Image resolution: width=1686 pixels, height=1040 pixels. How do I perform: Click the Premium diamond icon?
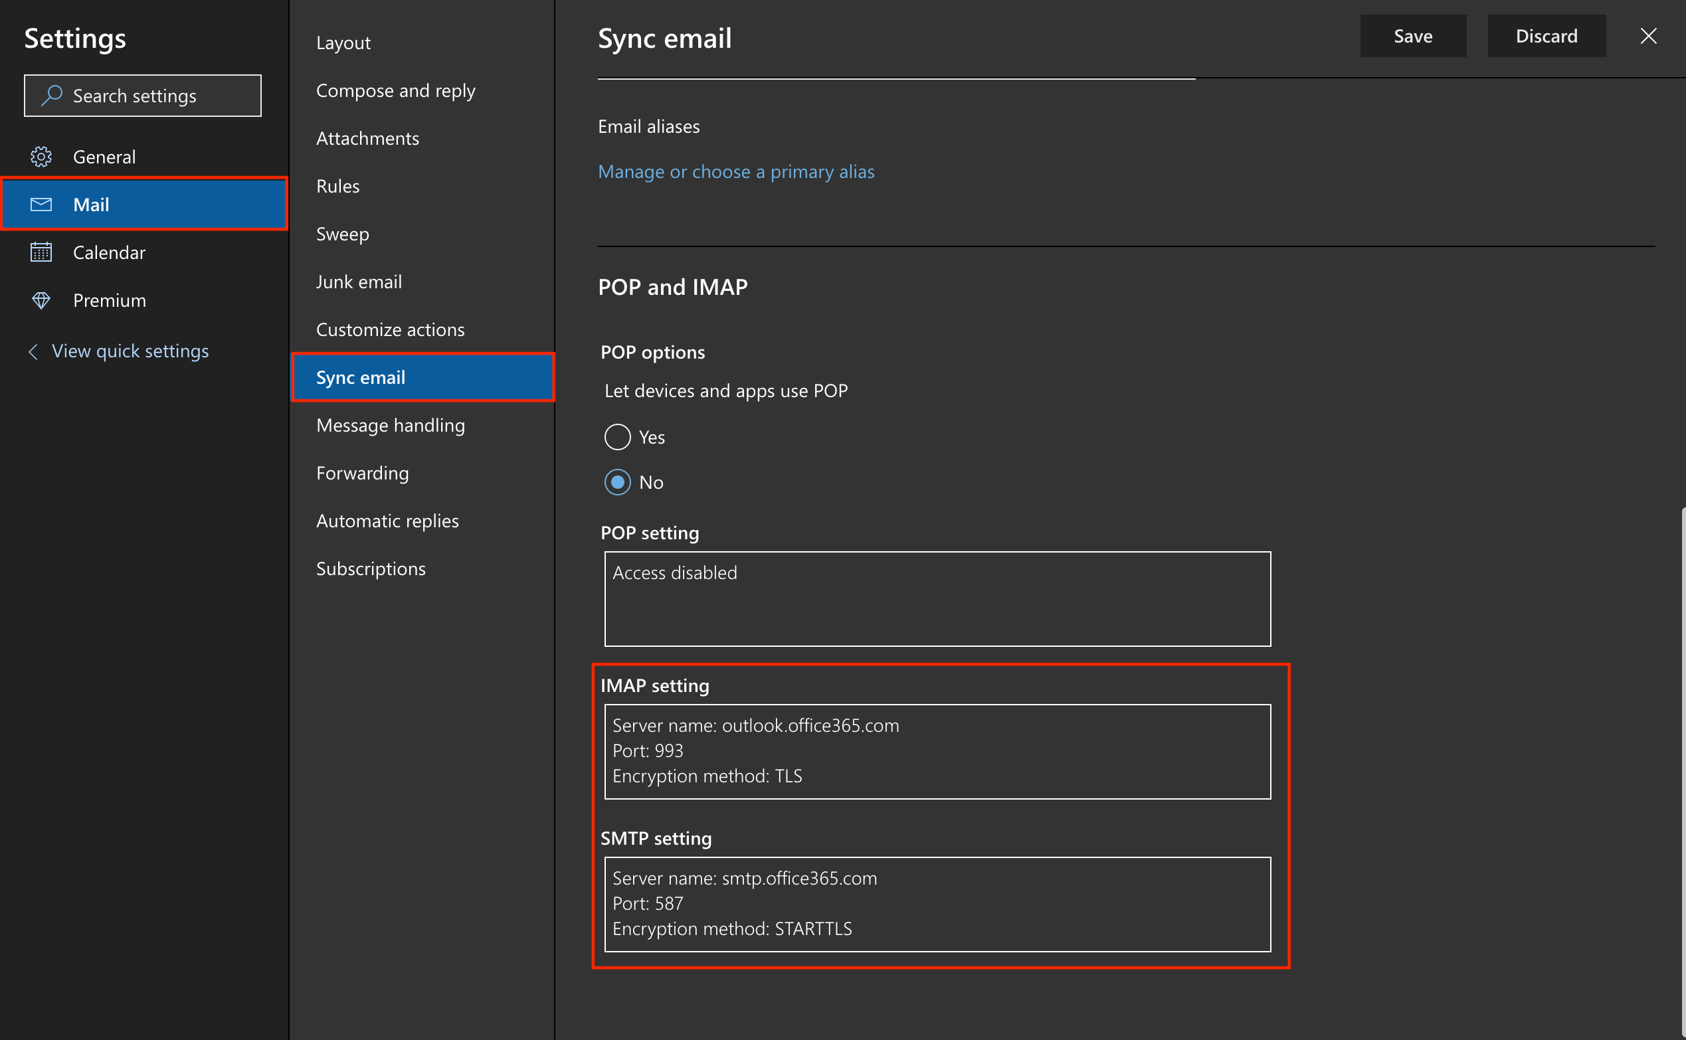[41, 300]
